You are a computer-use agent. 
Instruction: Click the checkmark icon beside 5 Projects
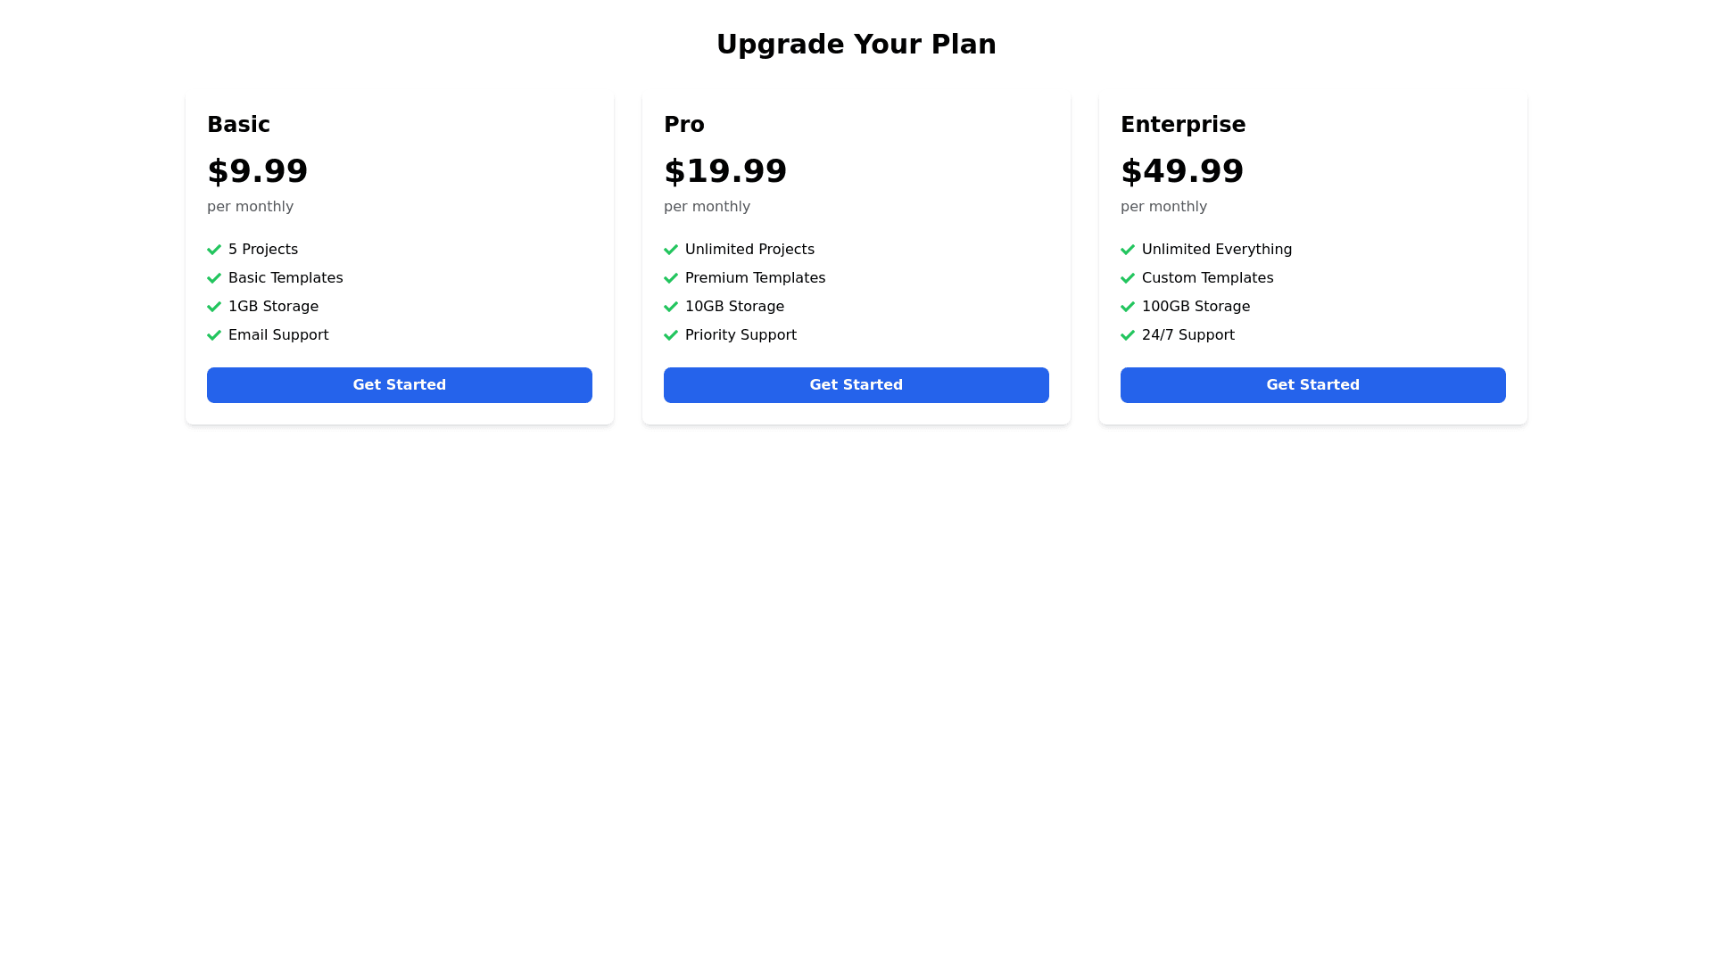pos(214,250)
